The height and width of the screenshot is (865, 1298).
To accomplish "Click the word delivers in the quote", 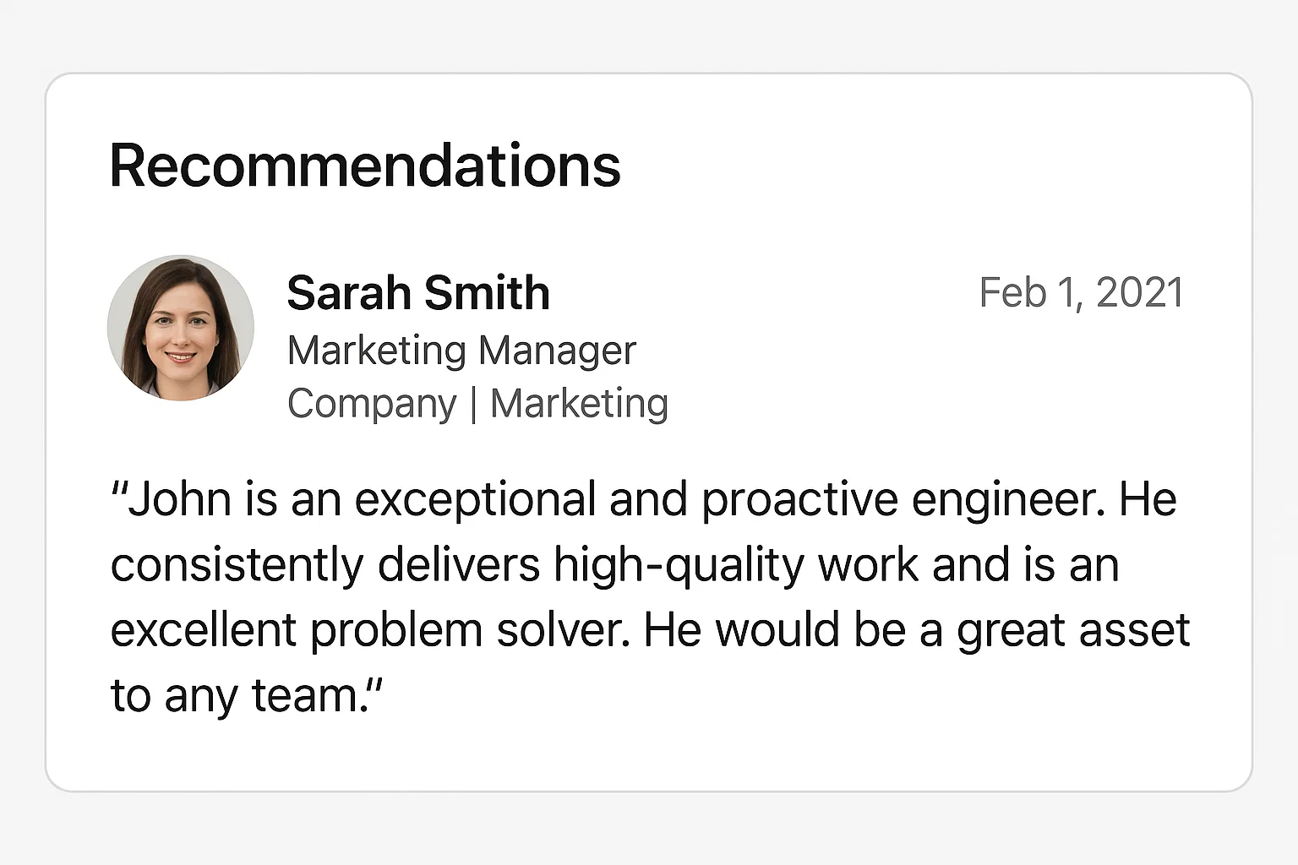I will coord(458,565).
